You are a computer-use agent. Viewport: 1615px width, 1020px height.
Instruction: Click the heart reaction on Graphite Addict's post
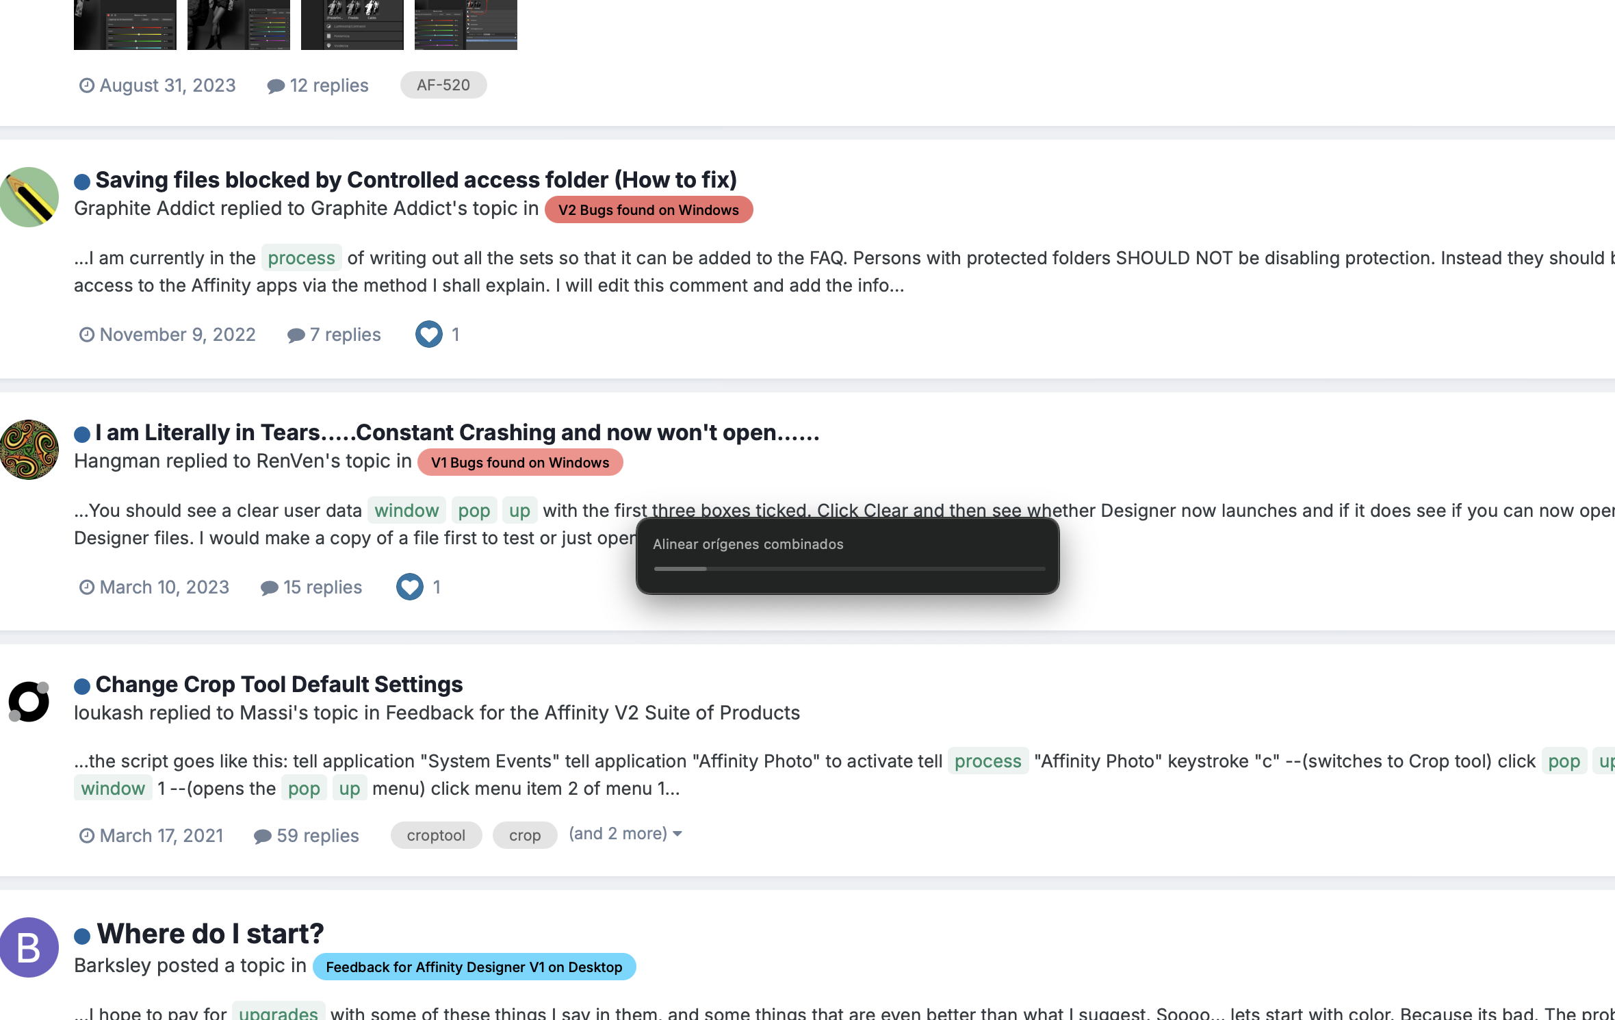(x=429, y=334)
